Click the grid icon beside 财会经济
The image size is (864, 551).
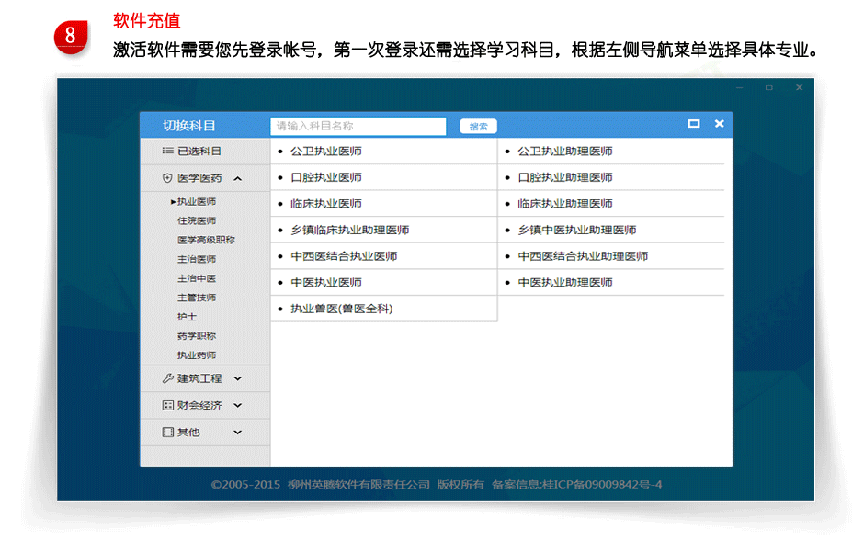pos(167,405)
